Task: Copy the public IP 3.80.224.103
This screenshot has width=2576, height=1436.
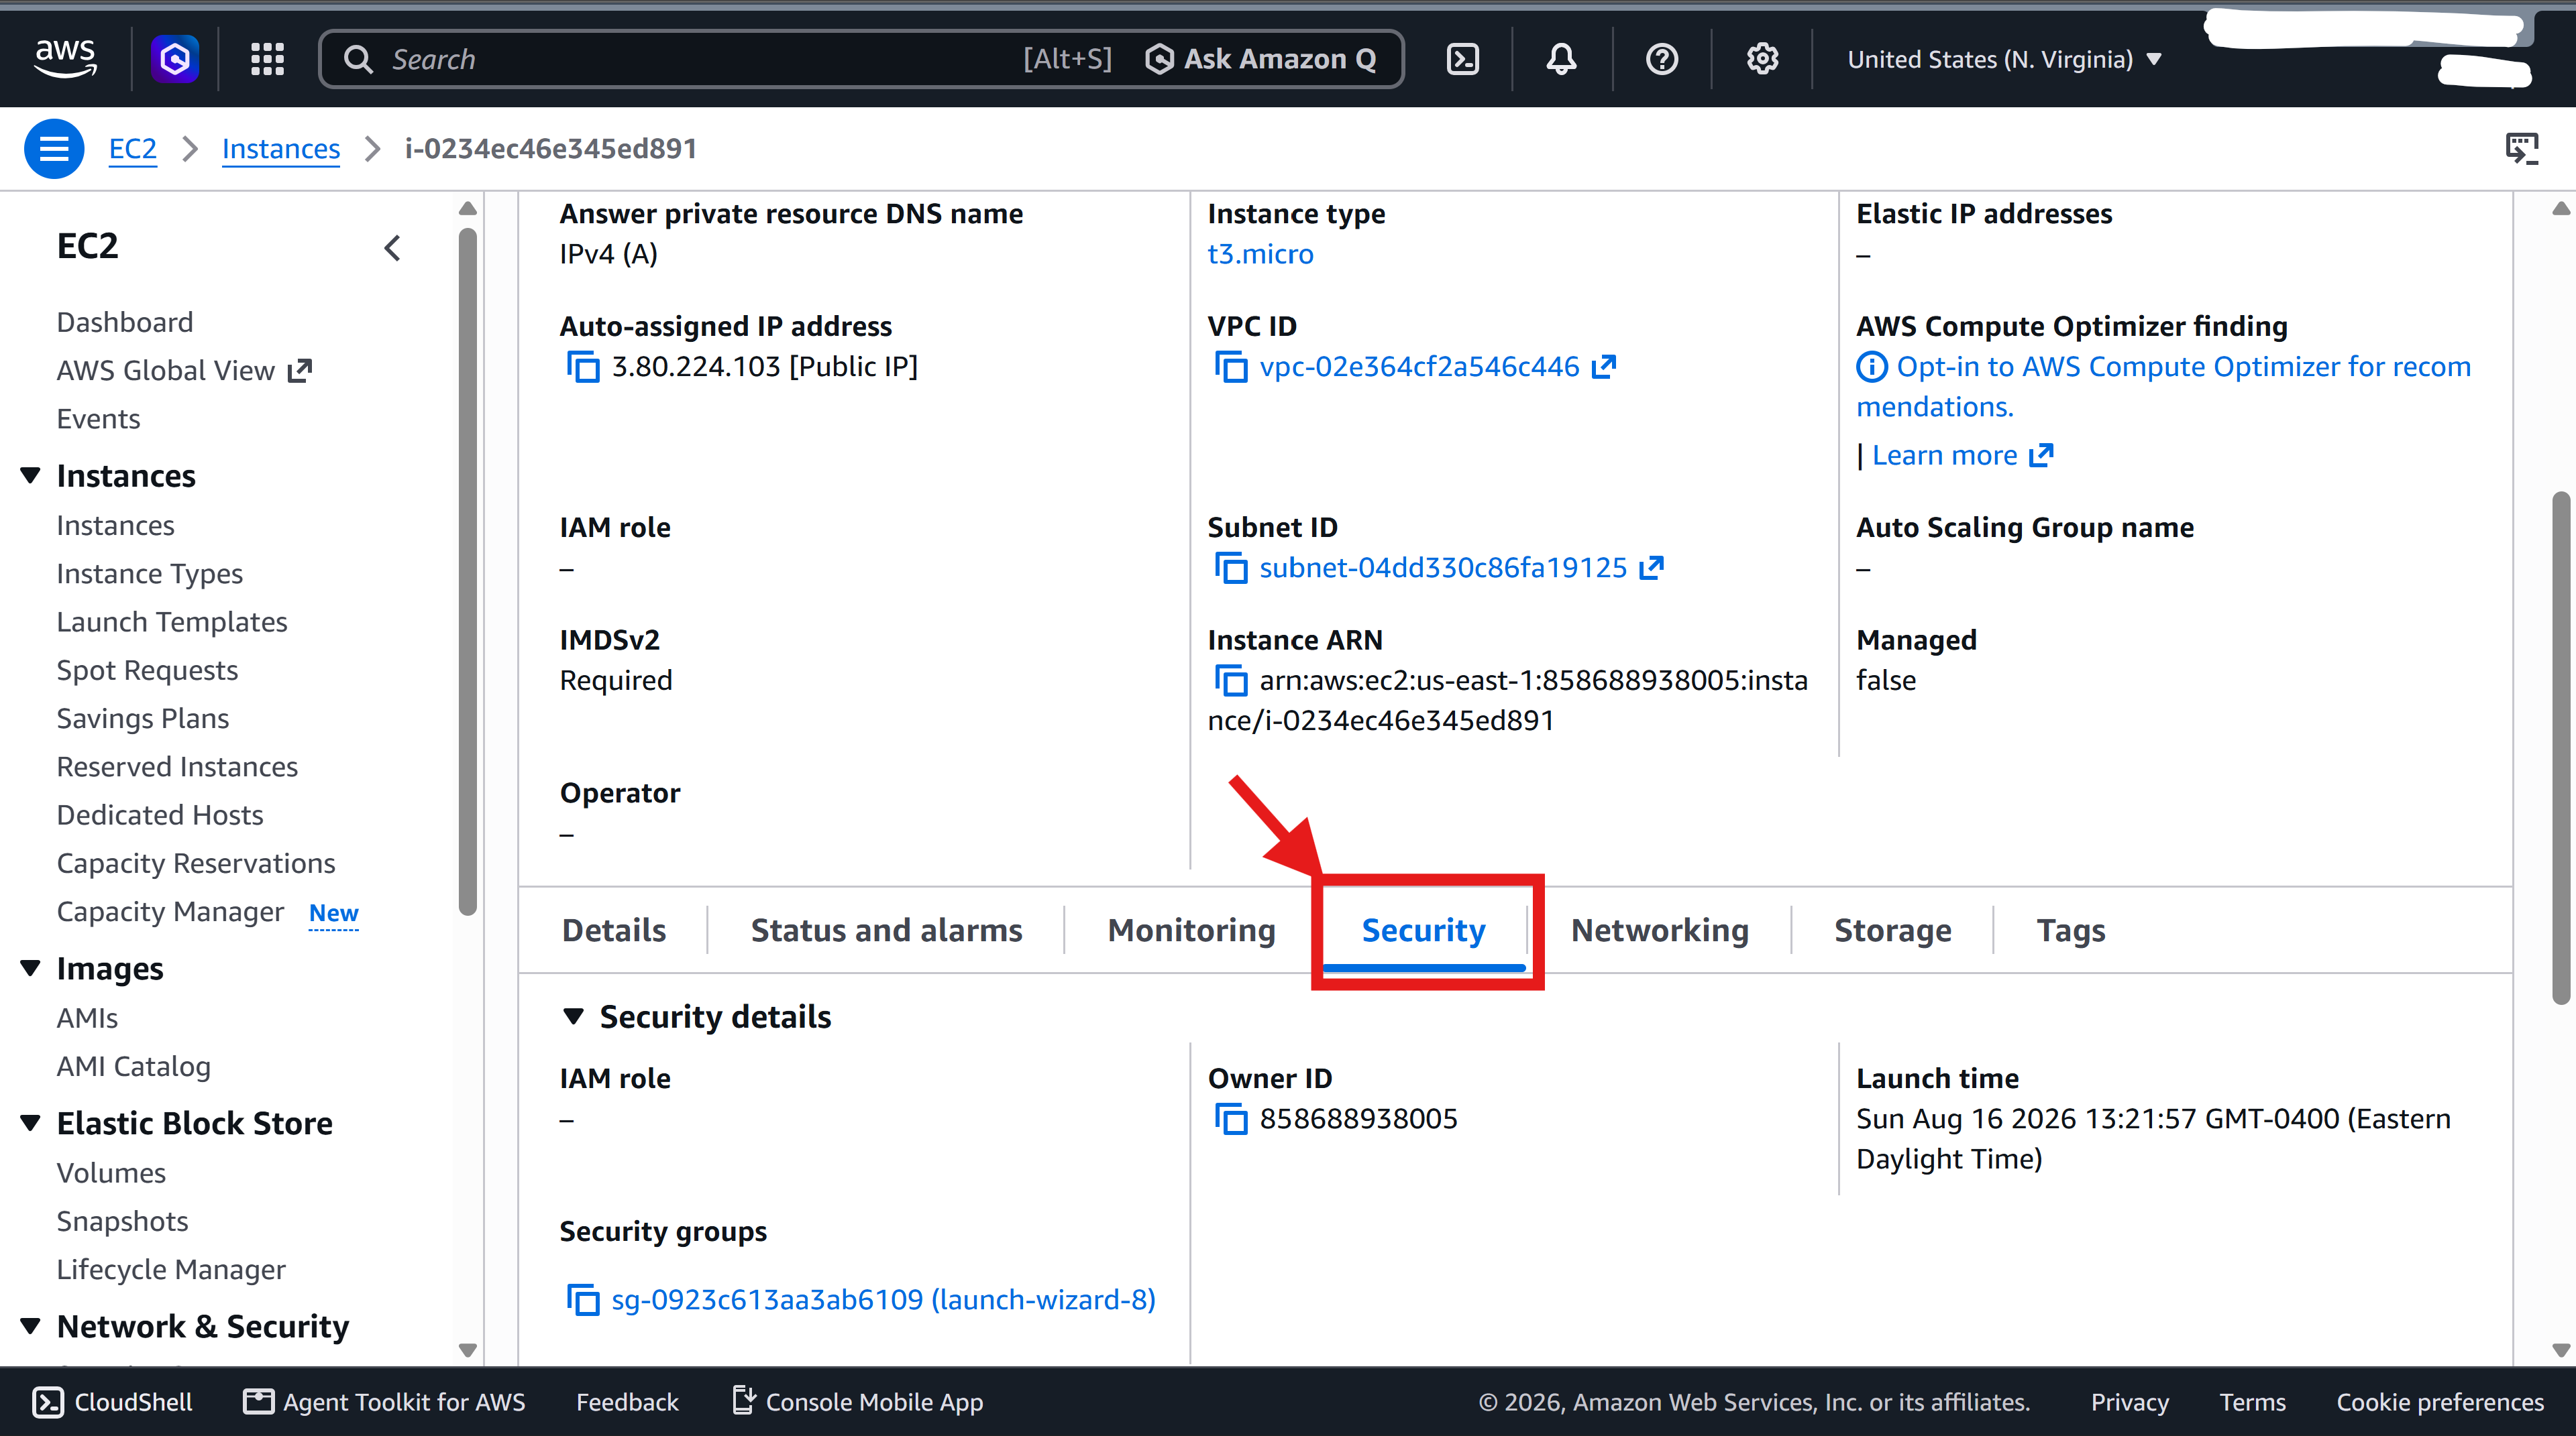Action: tap(583, 367)
